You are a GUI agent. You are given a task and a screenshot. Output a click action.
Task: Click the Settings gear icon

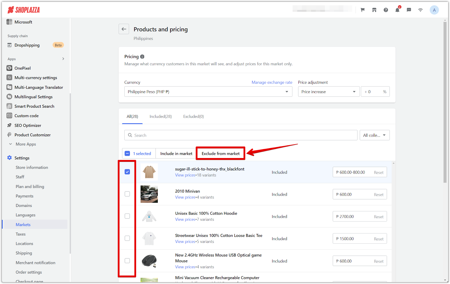[9, 158]
